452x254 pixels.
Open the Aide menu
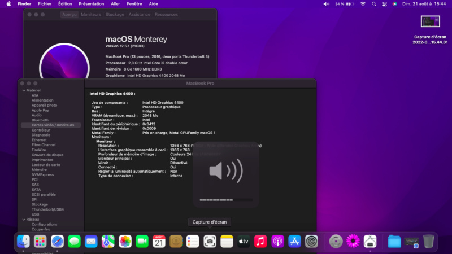pyautogui.click(x=153, y=4)
